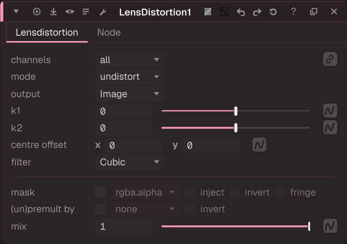This screenshot has height=244, width=347.
Task: Float the panel using the overlapping windows icon
Action: tap(314, 12)
